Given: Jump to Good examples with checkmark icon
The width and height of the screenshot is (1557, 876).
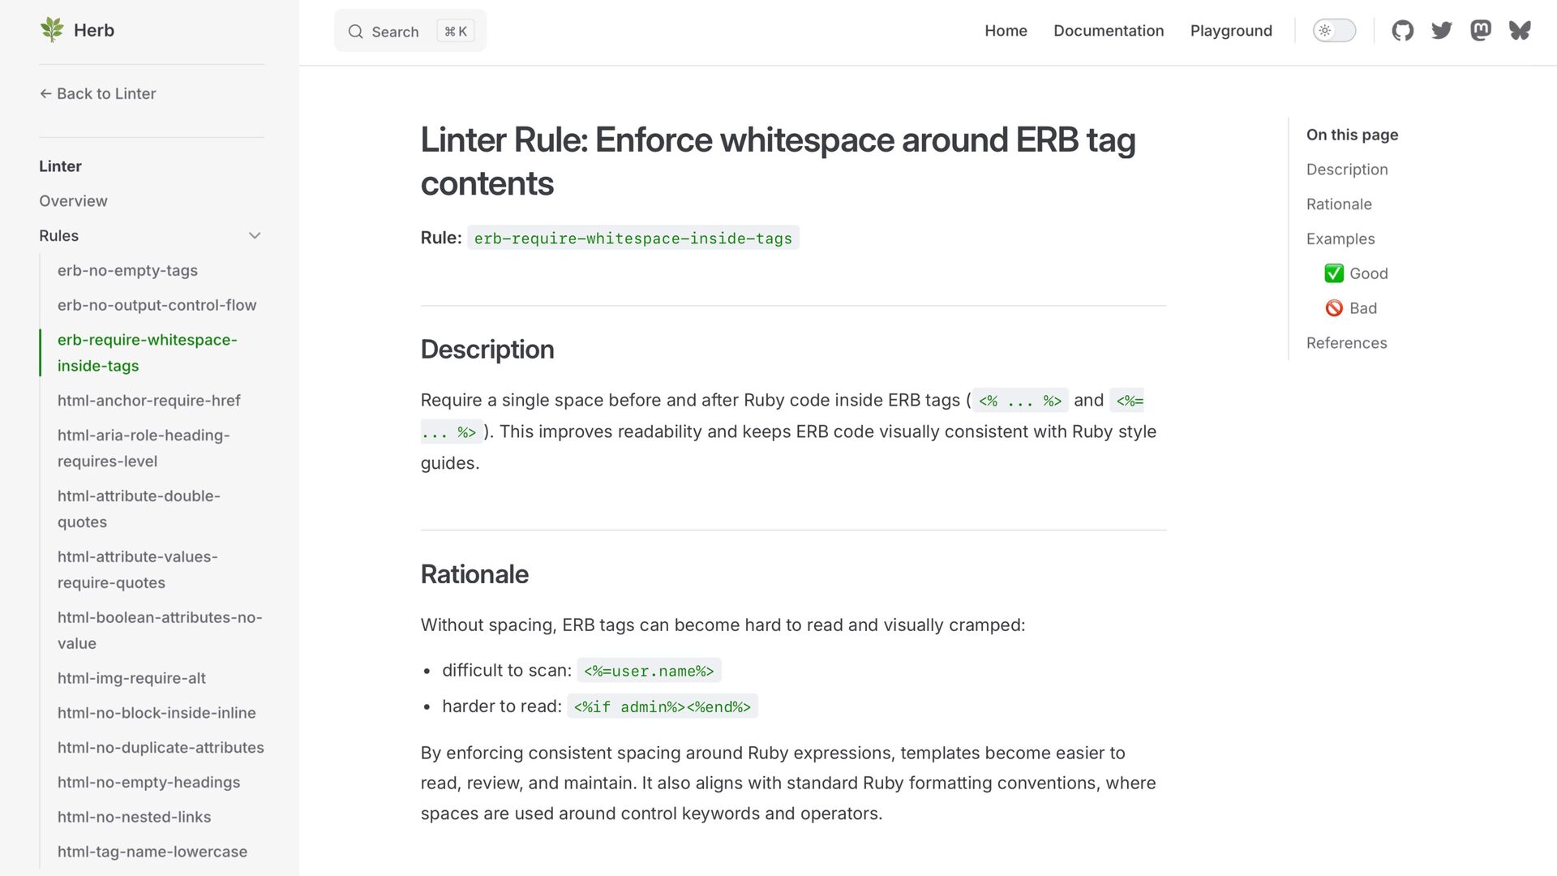Looking at the screenshot, I should [x=1356, y=273].
